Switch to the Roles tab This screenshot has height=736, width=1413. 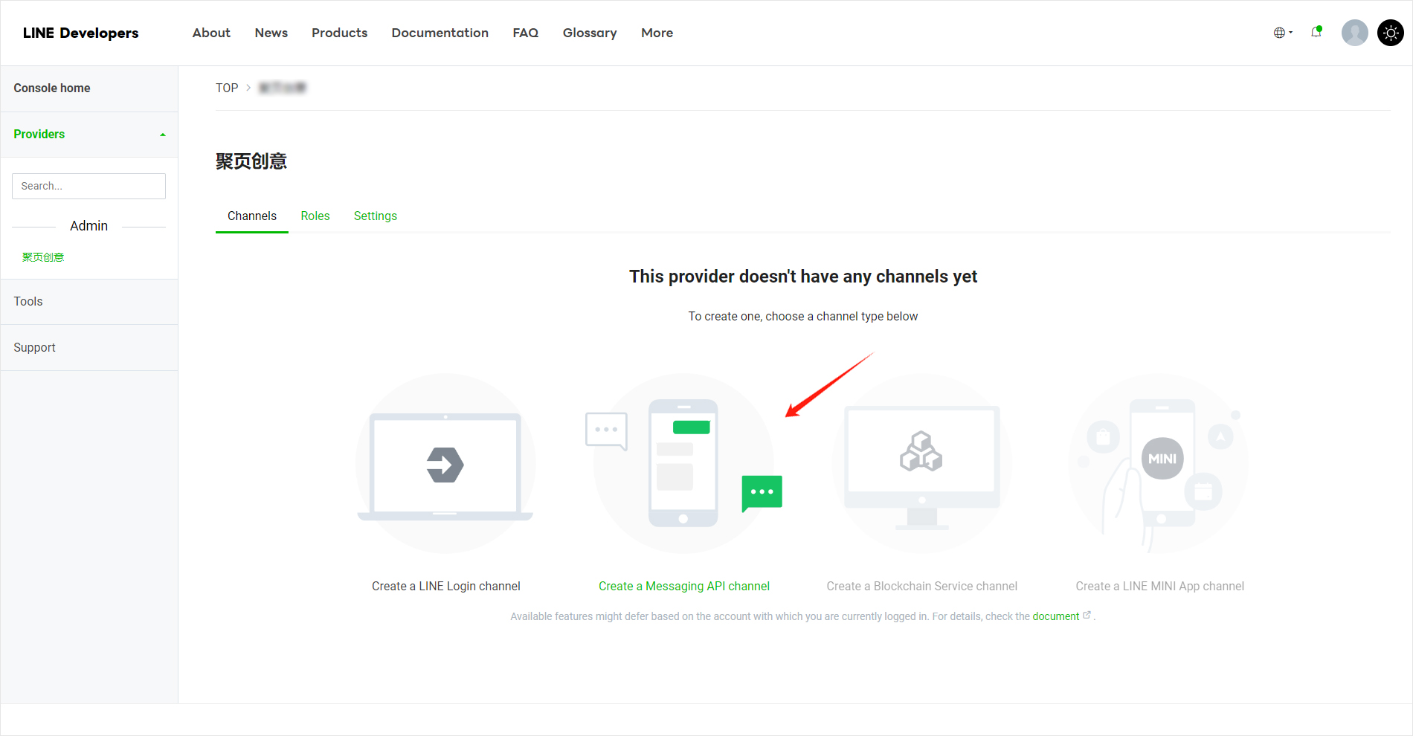tap(315, 216)
